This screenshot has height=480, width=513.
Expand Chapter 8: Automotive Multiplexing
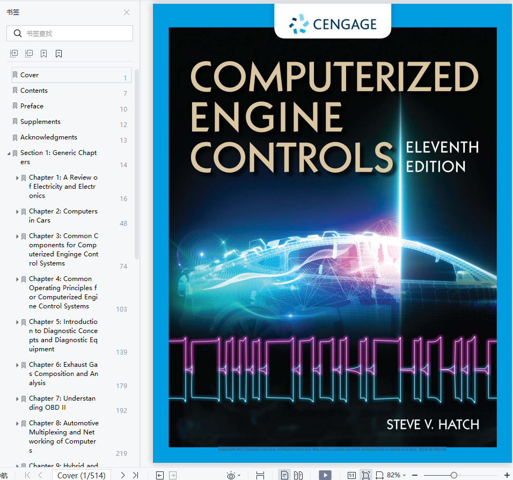coord(17,424)
